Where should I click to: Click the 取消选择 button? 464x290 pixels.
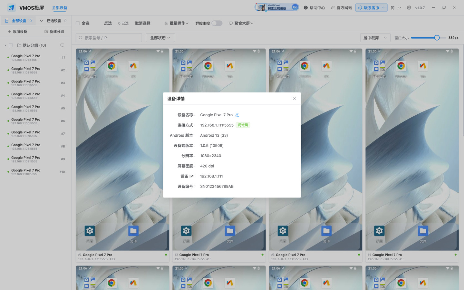pos(143,23)
